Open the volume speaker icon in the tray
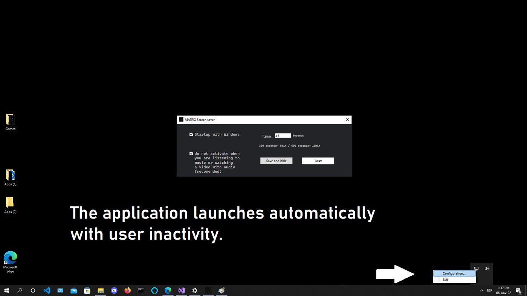This screenshot has height=296, width=527. coord(487,268)
